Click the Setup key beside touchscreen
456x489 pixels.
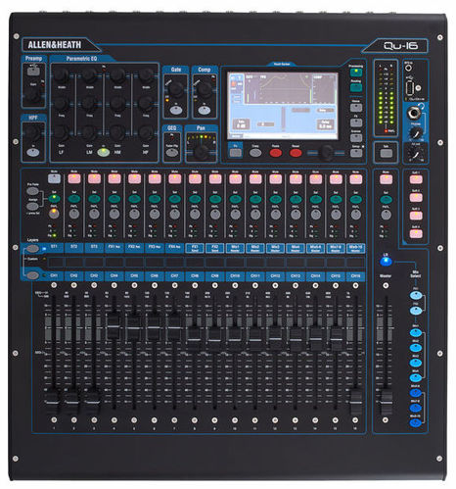click(x=356, y=153)
